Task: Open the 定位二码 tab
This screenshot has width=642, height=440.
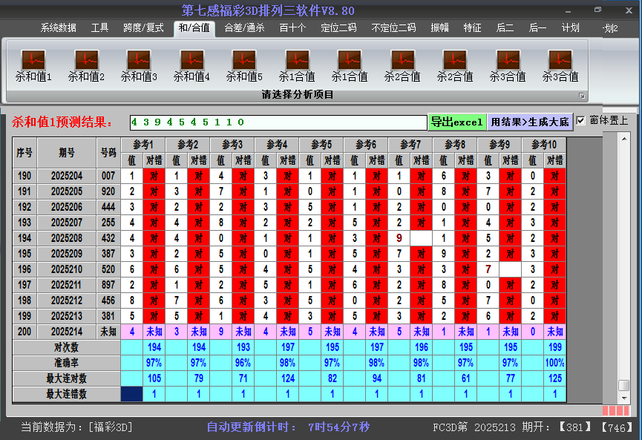Action: click(x=338, y=28)
